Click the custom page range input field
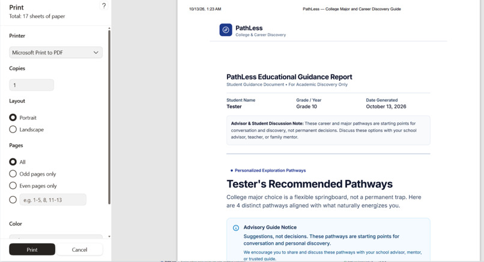This screenshot has height=262, width=484. pos(53,200)
